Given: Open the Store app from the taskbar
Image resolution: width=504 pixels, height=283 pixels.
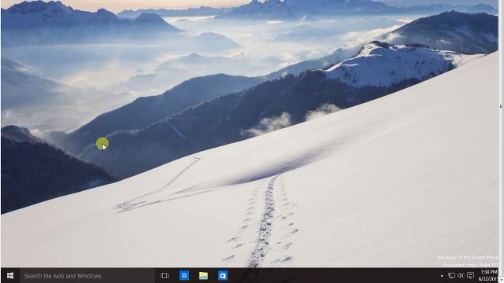Looking at the screenshot, I should [x=223, y=276].
